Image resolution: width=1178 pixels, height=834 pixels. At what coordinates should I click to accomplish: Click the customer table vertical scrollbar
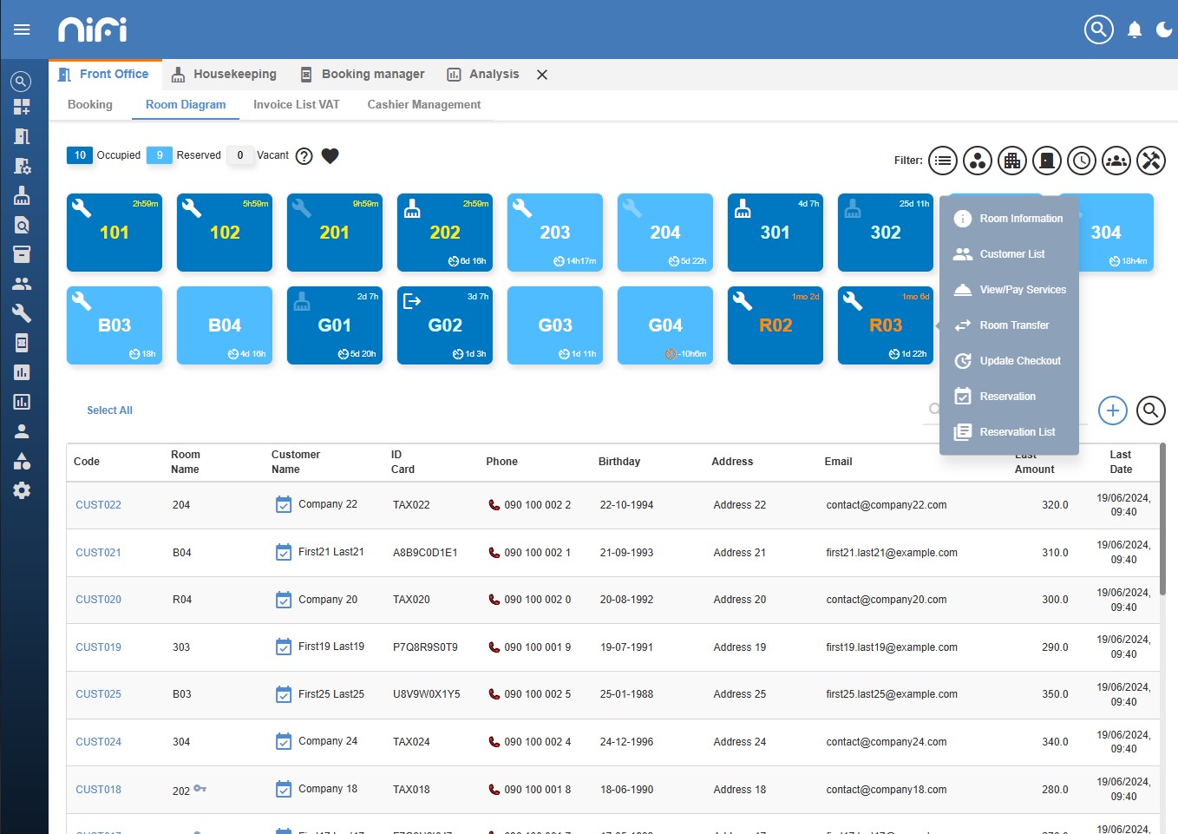coord(1162,521)
